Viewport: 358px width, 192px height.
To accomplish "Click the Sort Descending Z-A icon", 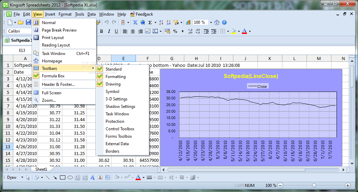I will coord(169,22).
